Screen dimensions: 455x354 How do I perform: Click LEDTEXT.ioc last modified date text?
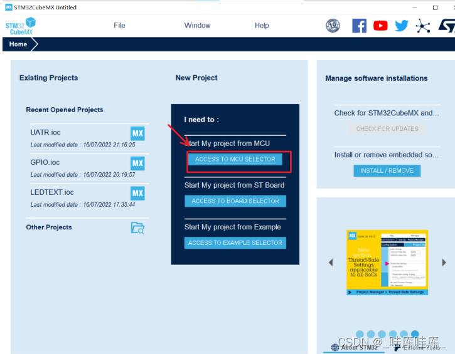[x=83, y=204]
